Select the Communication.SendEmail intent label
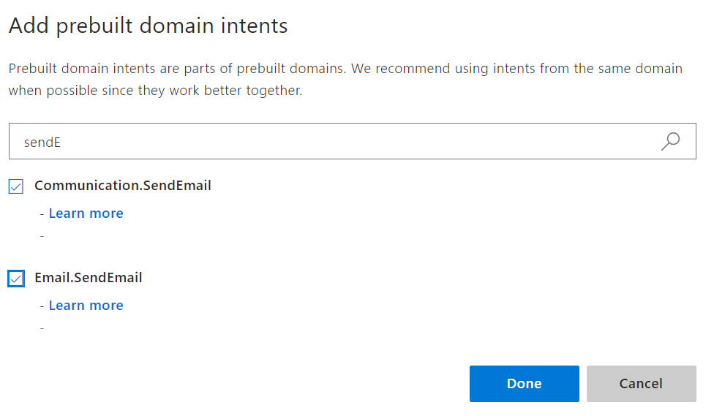Viewport: 714px width, 416px height. tap(123, 186)
